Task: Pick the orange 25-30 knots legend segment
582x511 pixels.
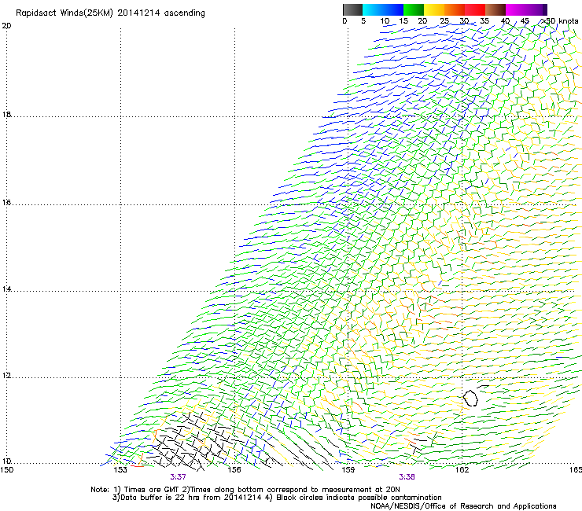Action: tap(455, 9)
